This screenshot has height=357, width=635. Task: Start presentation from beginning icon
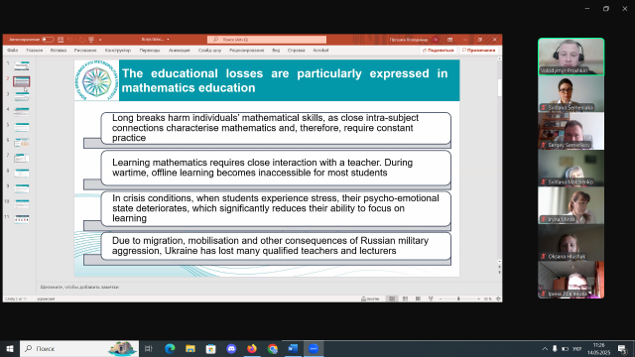point(91,40)
